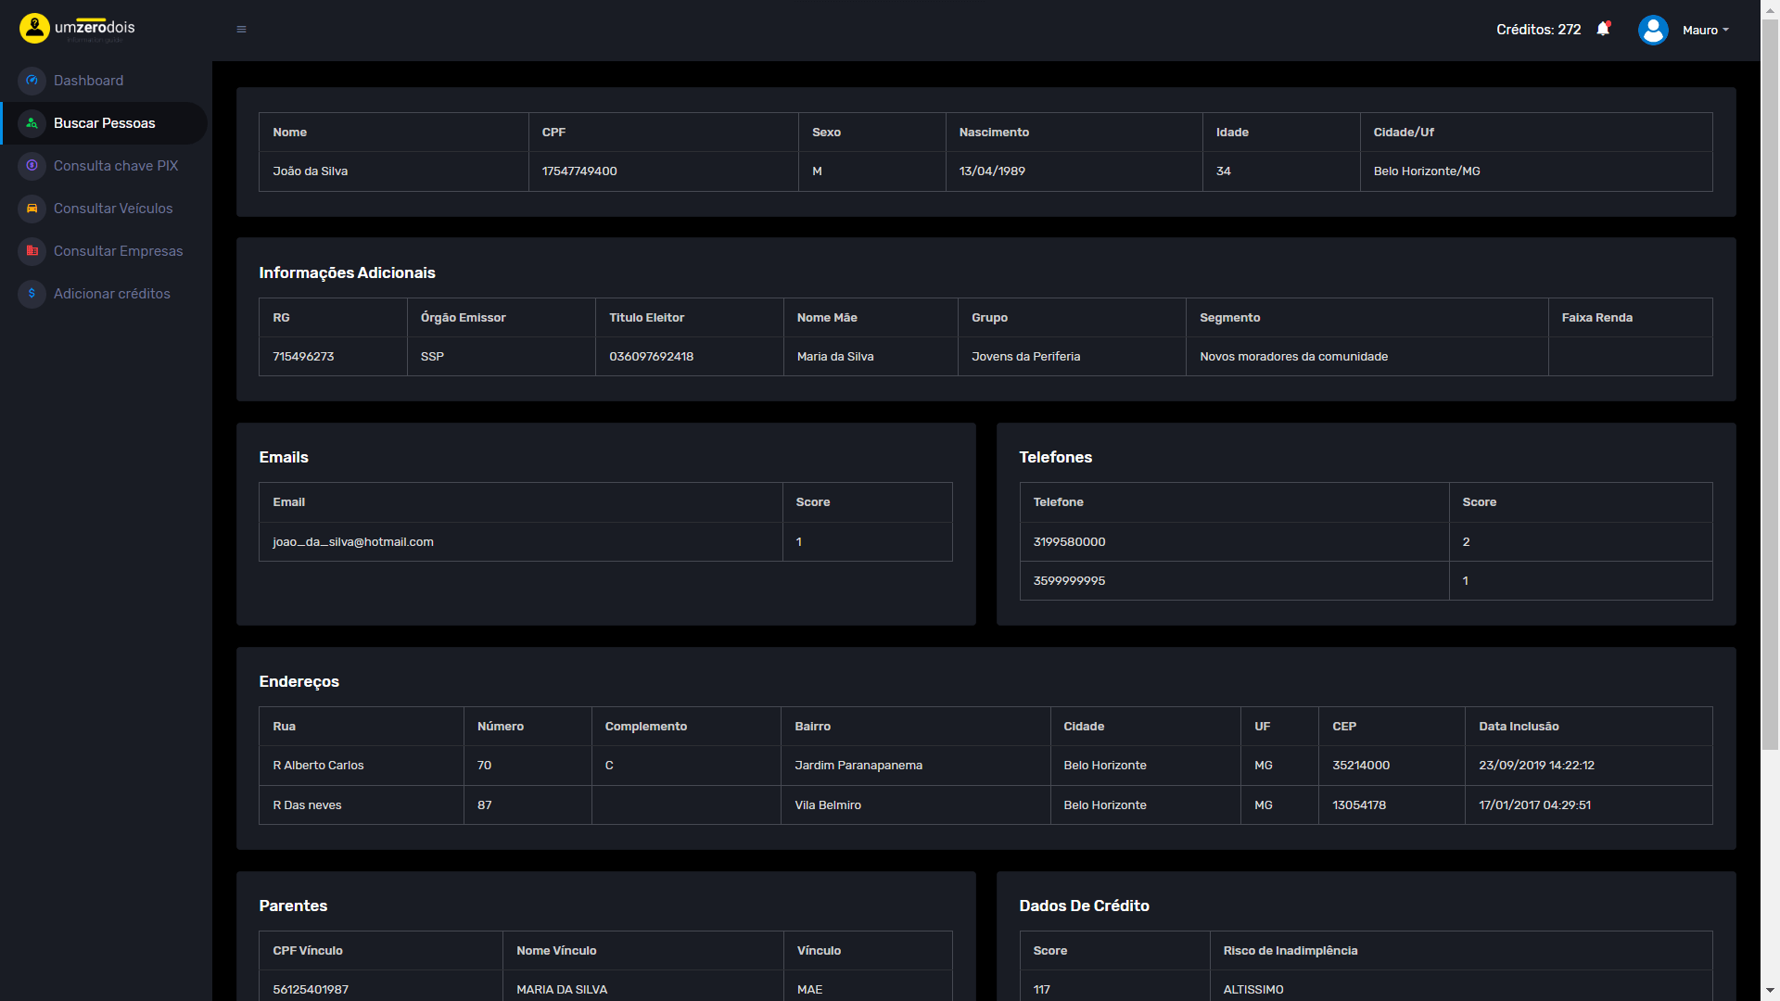The height and width of the screenshot is (1001, 1780).
Task: Select neighborhood Vila Belmiro
Action: tap(827, 805)
